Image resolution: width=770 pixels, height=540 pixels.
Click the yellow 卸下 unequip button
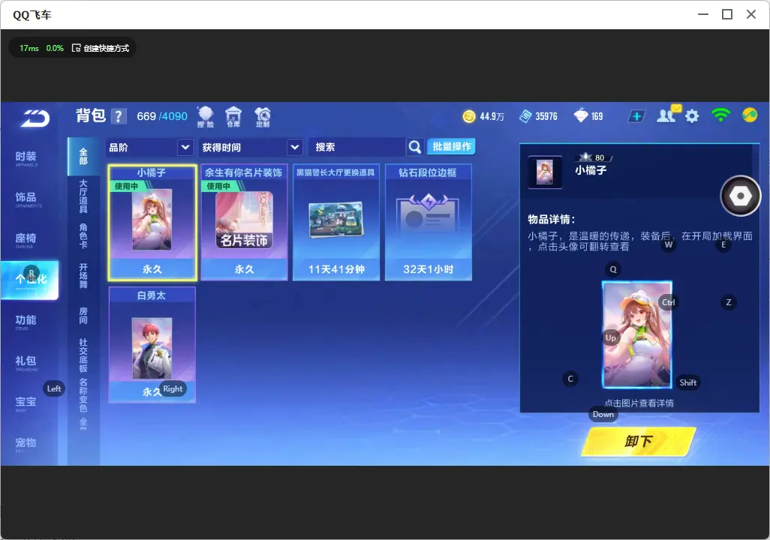point(639,441)
